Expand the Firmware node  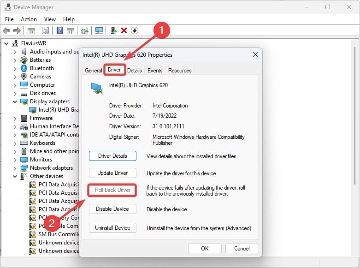[x=15, y=119]
